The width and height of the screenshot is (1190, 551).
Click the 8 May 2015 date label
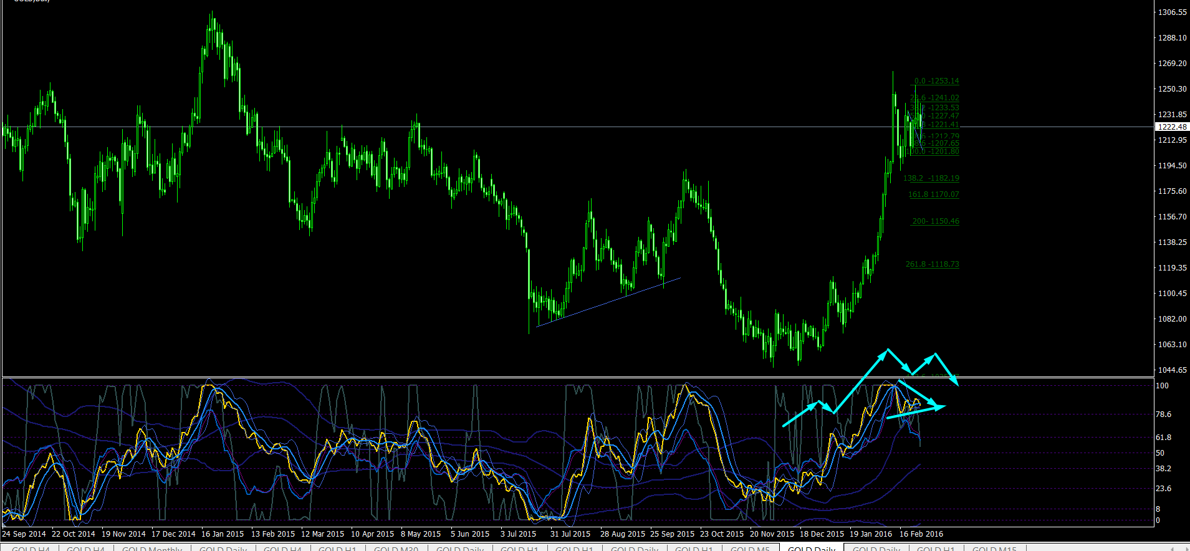tap(421, 534)
